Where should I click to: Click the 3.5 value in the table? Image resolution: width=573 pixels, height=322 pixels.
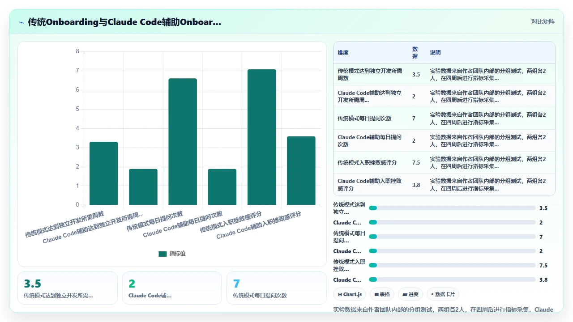pyautogui.click(x=416, y=75)
